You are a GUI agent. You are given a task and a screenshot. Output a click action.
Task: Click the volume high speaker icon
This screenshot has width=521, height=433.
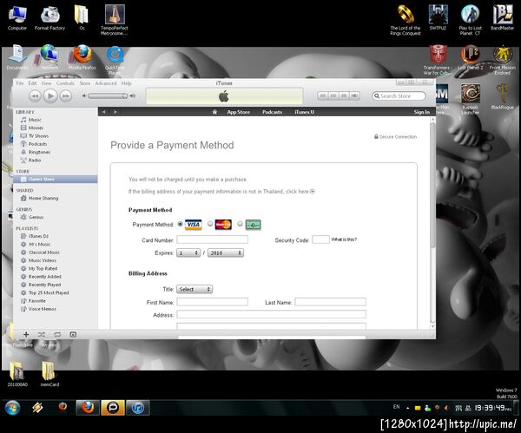pos(133,96)
